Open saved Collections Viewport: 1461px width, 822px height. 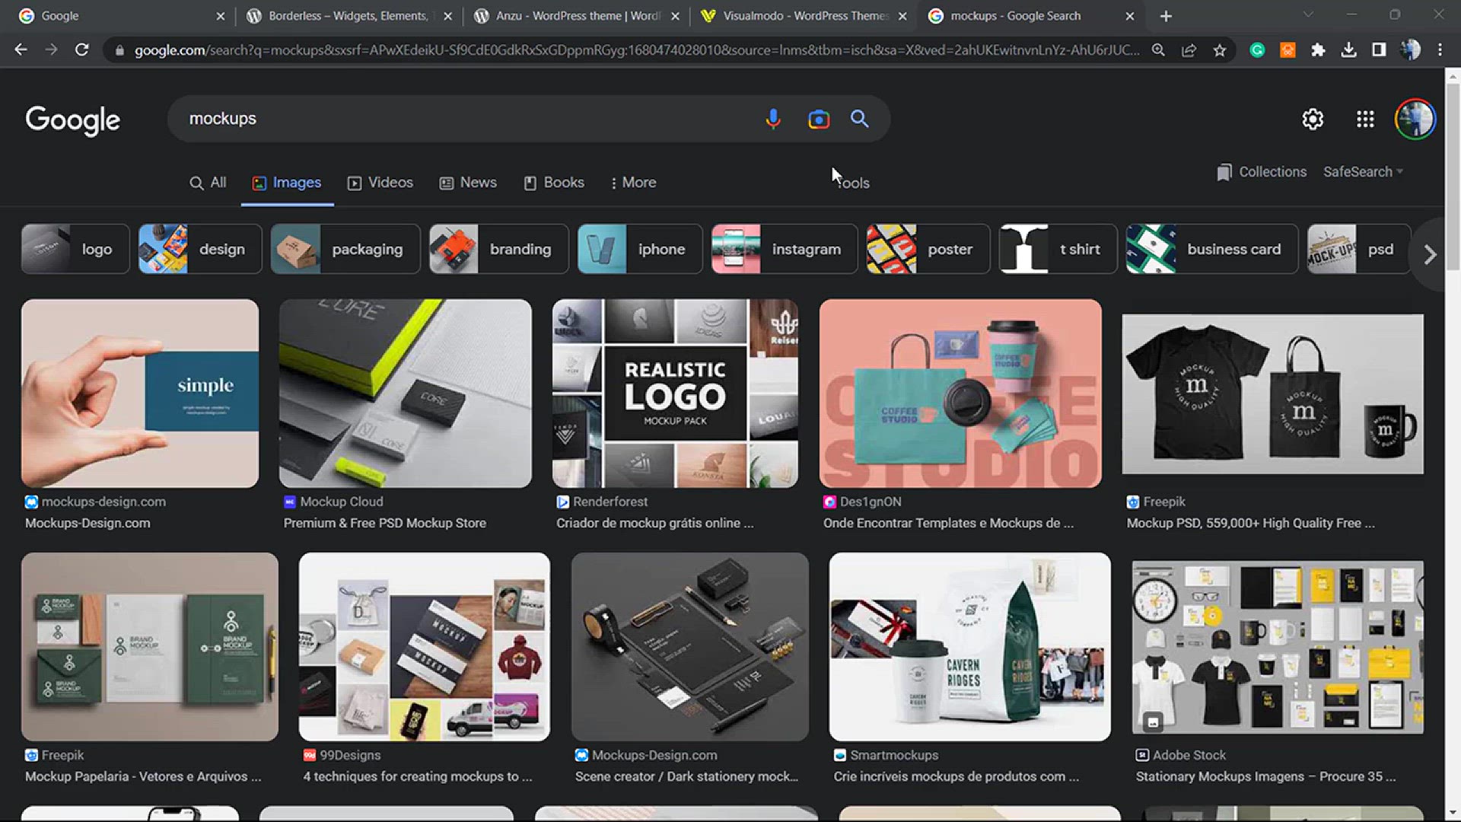point(1262,172)
